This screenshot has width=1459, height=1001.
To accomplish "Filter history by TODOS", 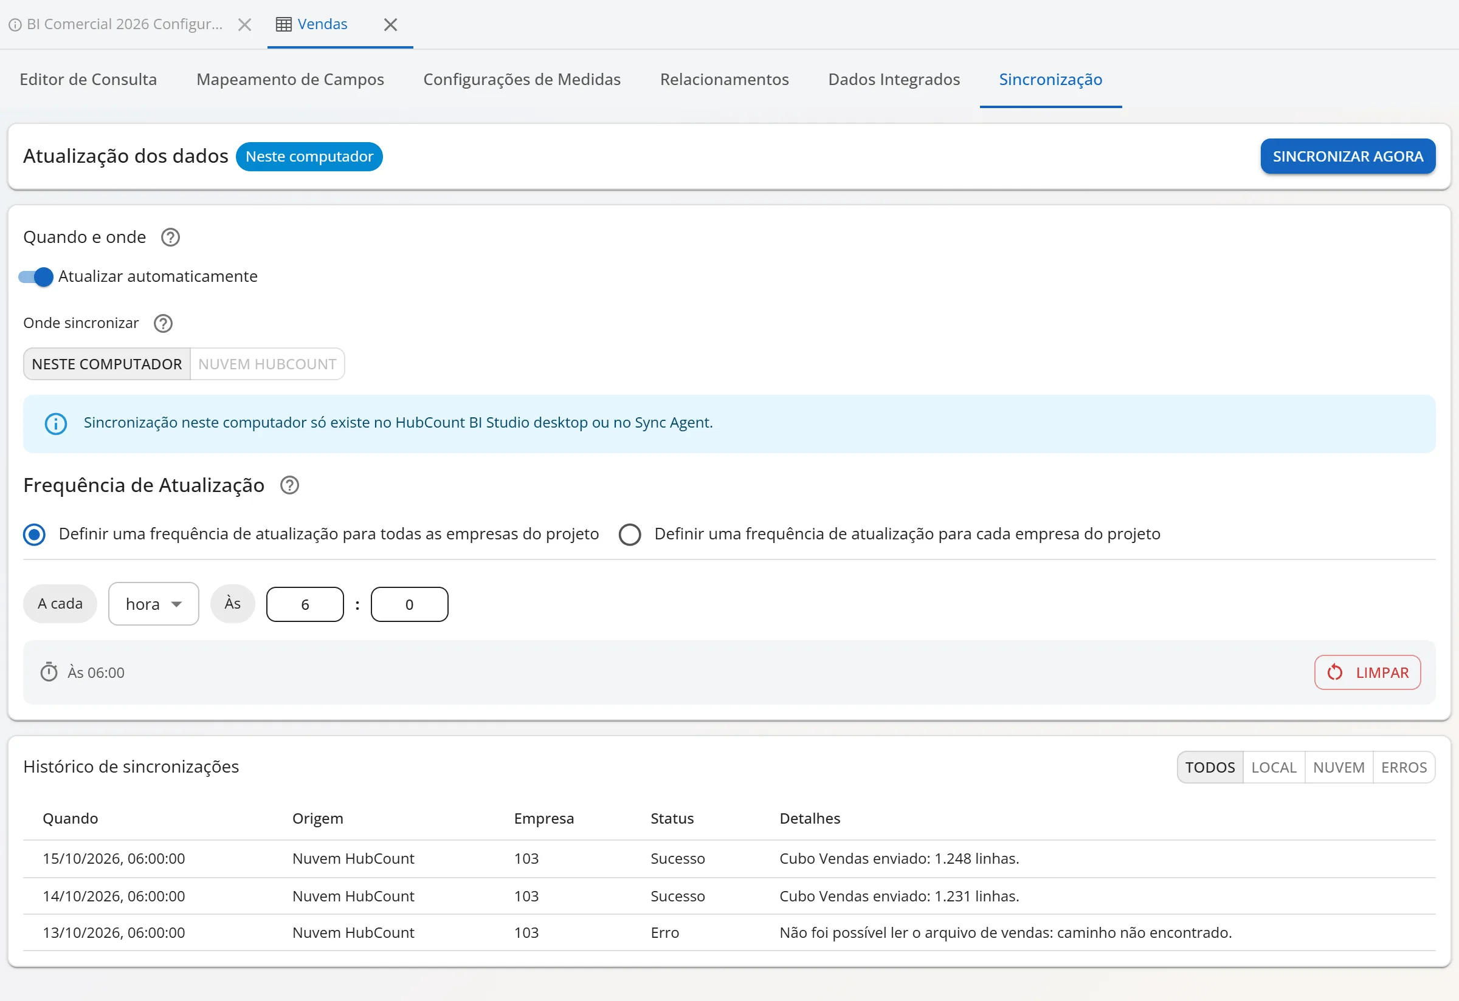I will (1210, 768).
